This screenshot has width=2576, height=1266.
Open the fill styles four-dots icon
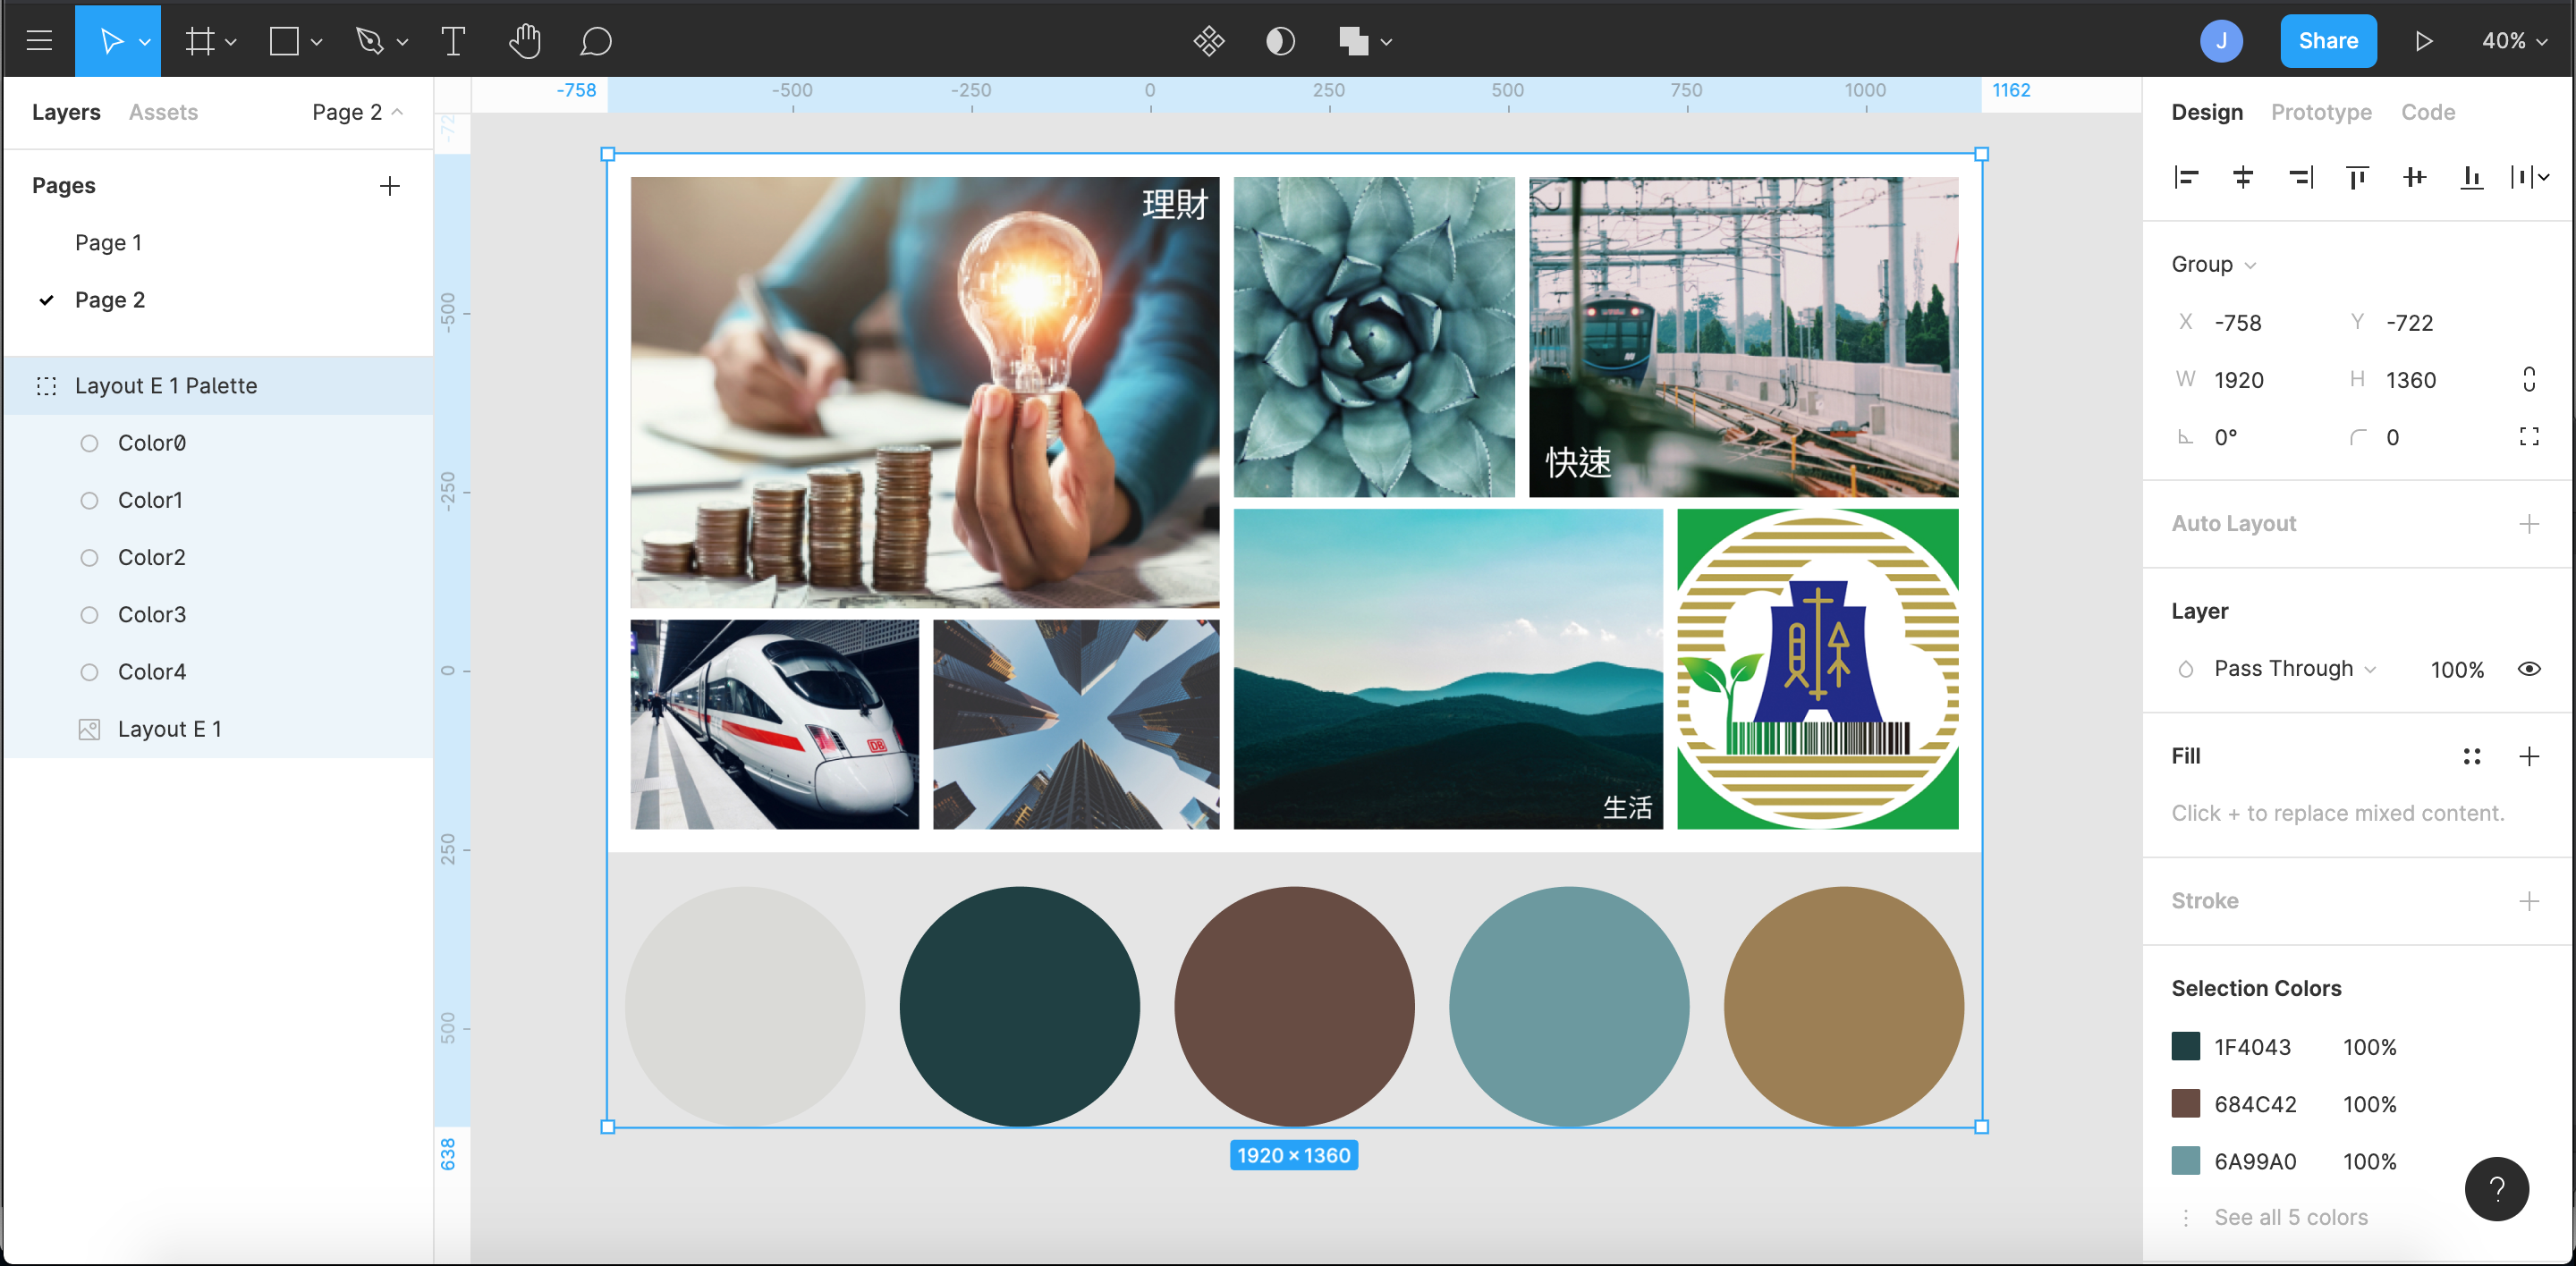[x=2471, y=756]
